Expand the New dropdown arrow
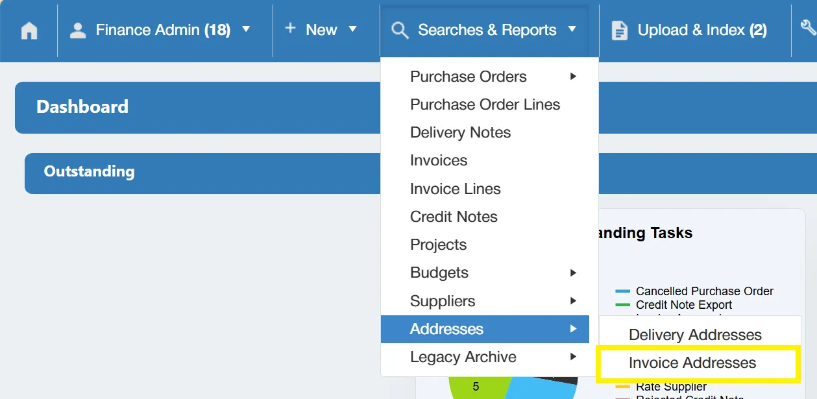This screenshot has height=399, width=817. click(x=353, y=29)
